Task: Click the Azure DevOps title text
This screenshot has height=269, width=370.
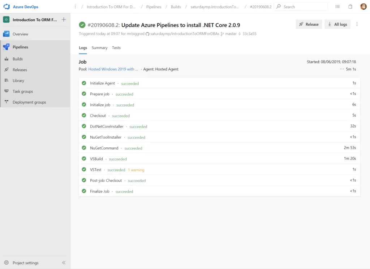Action: pos(26,7)
